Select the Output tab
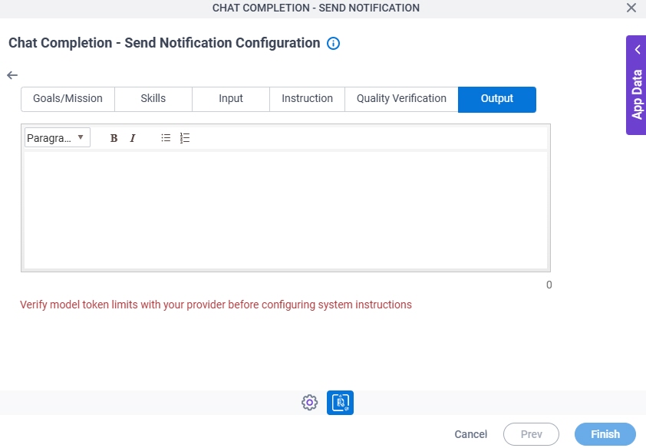 (x=497, y=99)
